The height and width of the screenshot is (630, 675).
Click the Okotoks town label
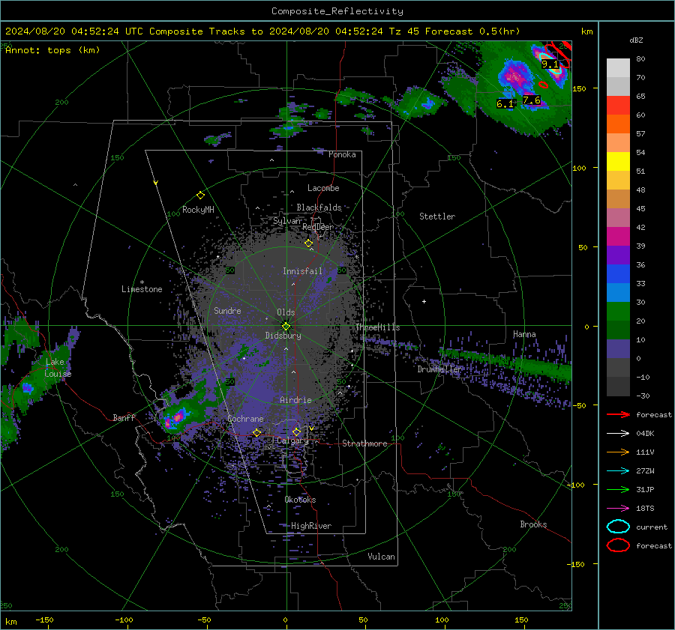click(x=300, y=499)
